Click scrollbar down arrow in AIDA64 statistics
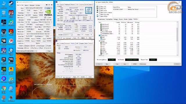The image size is (186, 104). pyautogui.click(x=177, y=55)
